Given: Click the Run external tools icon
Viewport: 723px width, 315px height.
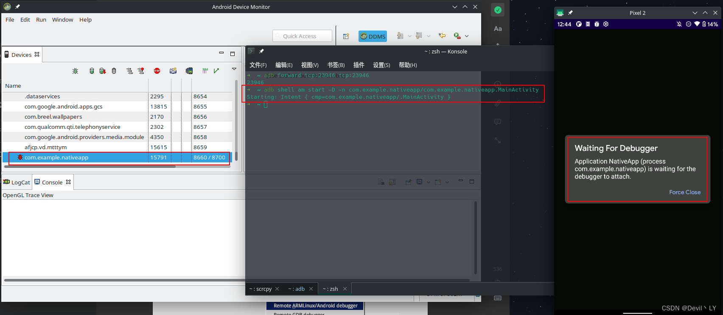Looking at the screenshot, I should (457, 36).
